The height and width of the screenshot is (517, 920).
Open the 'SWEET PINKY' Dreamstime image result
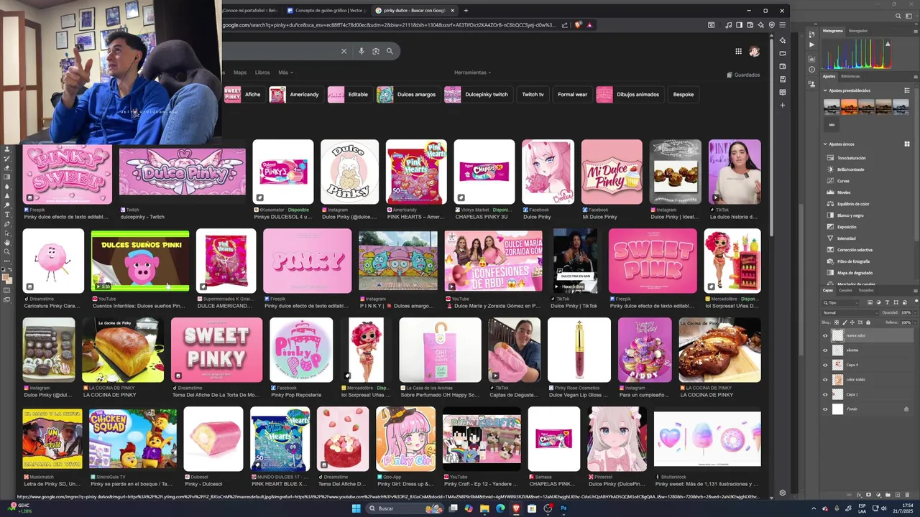[216, 350]
